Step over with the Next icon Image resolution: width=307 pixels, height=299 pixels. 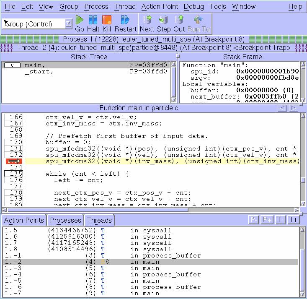point(147,23)
